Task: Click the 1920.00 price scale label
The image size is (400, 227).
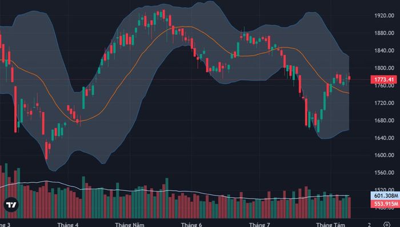Action: (x=384, y=15)
